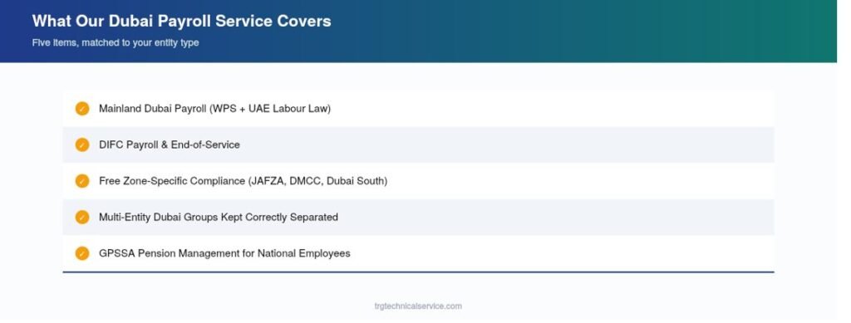Click the checkmark icon beside DIFC Payroll
The height and width of the screenshot is (323, 851).
coord(82,144)
